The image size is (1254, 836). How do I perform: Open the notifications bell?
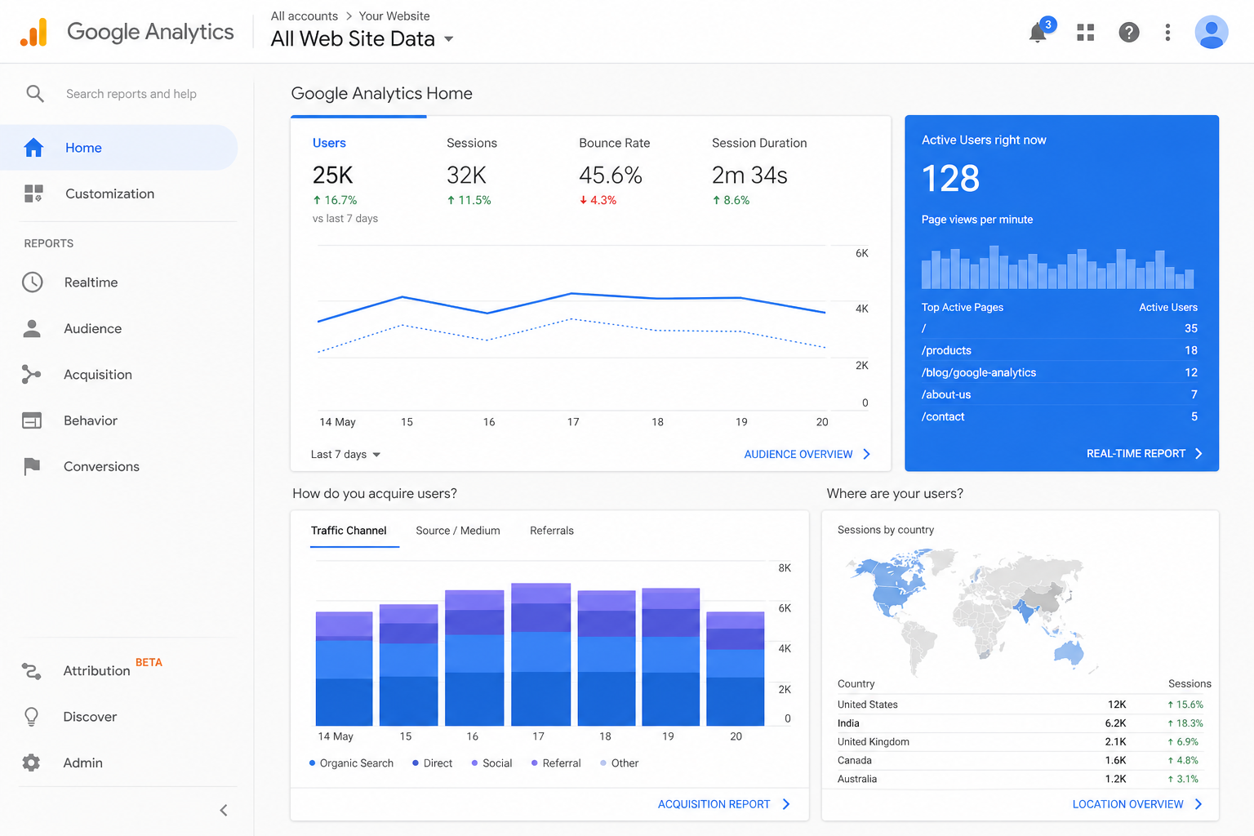point(1038,33)
